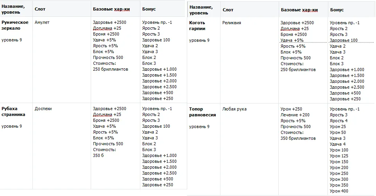Click the 'Коготь гарпии' item name
This screenshot has height=196, width=376.
[197, 26]
